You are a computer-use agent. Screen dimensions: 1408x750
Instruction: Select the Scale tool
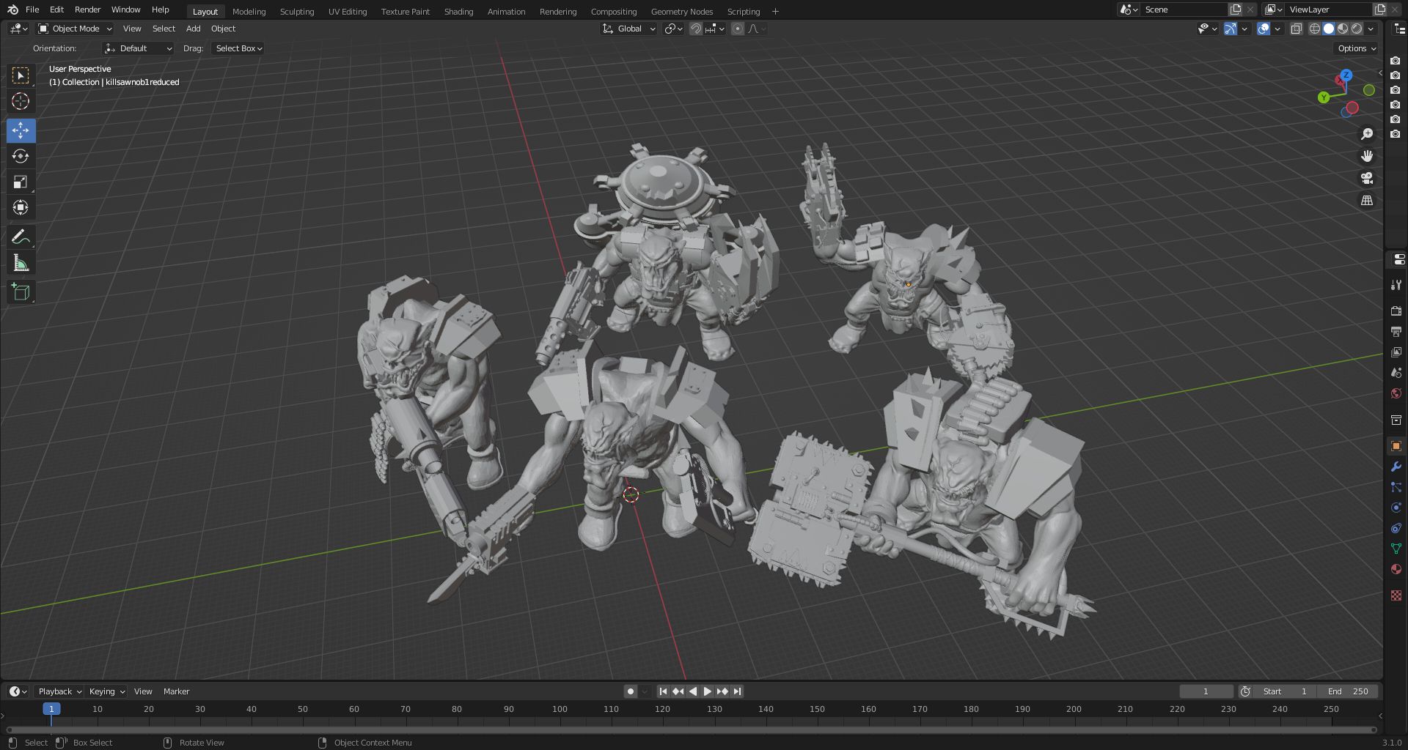(21, 182)
